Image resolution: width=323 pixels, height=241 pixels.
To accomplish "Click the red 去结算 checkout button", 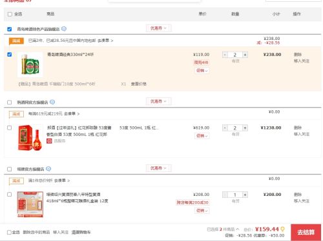I will [x=306, y=232].
